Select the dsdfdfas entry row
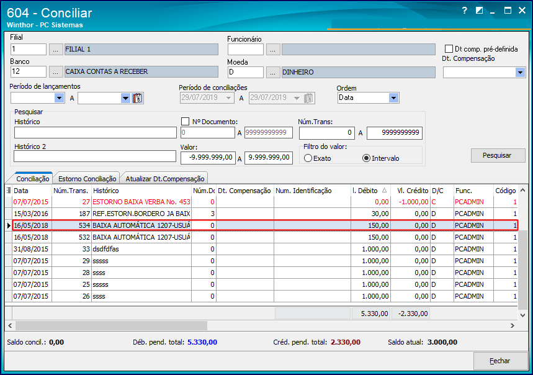533x375 pixels. 265,249
